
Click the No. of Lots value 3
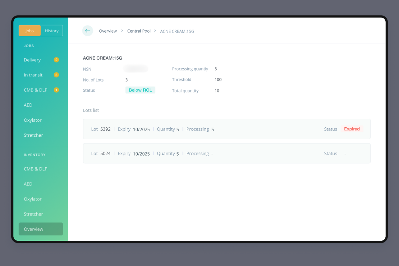(127, 80)
